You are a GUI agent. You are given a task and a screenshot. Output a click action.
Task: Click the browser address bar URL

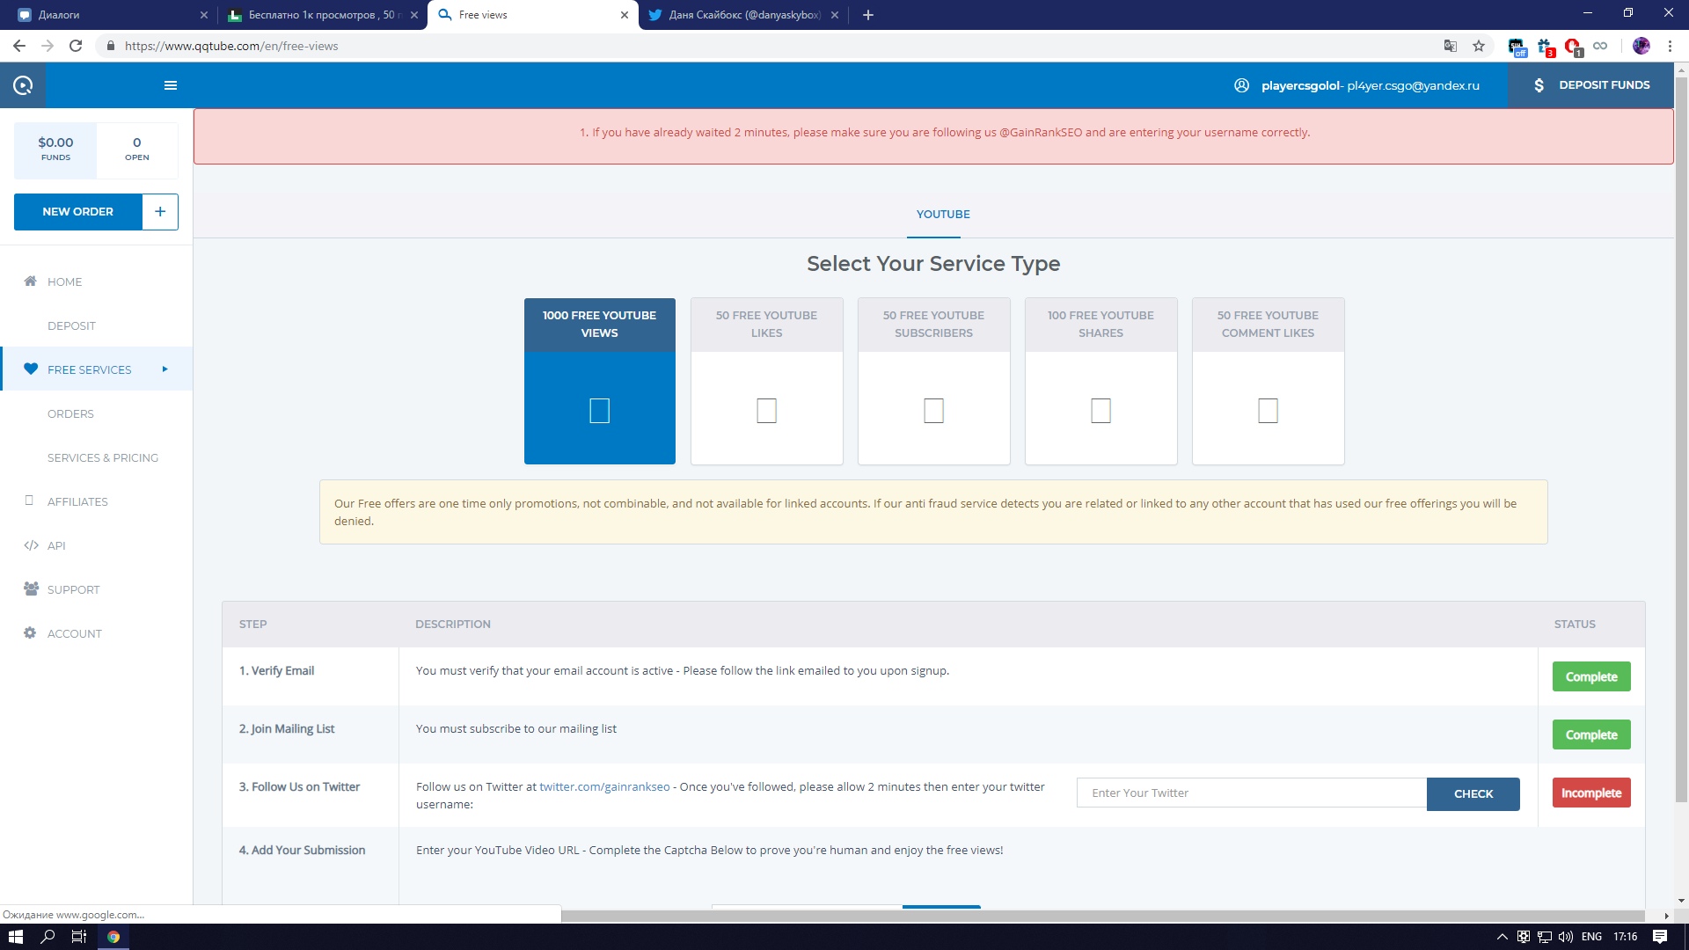pyautogui.click(x=231, y=46)
